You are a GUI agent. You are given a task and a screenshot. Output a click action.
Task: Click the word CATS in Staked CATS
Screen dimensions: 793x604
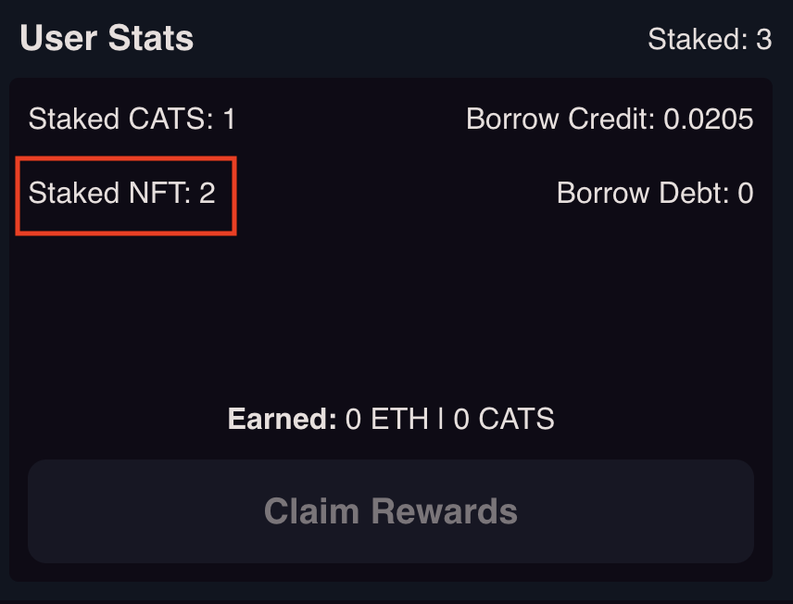coord(168,120)
